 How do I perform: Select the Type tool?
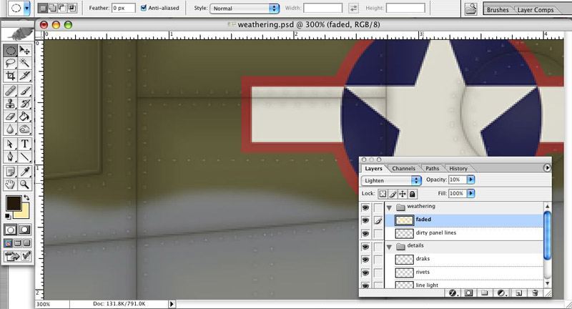24,144
